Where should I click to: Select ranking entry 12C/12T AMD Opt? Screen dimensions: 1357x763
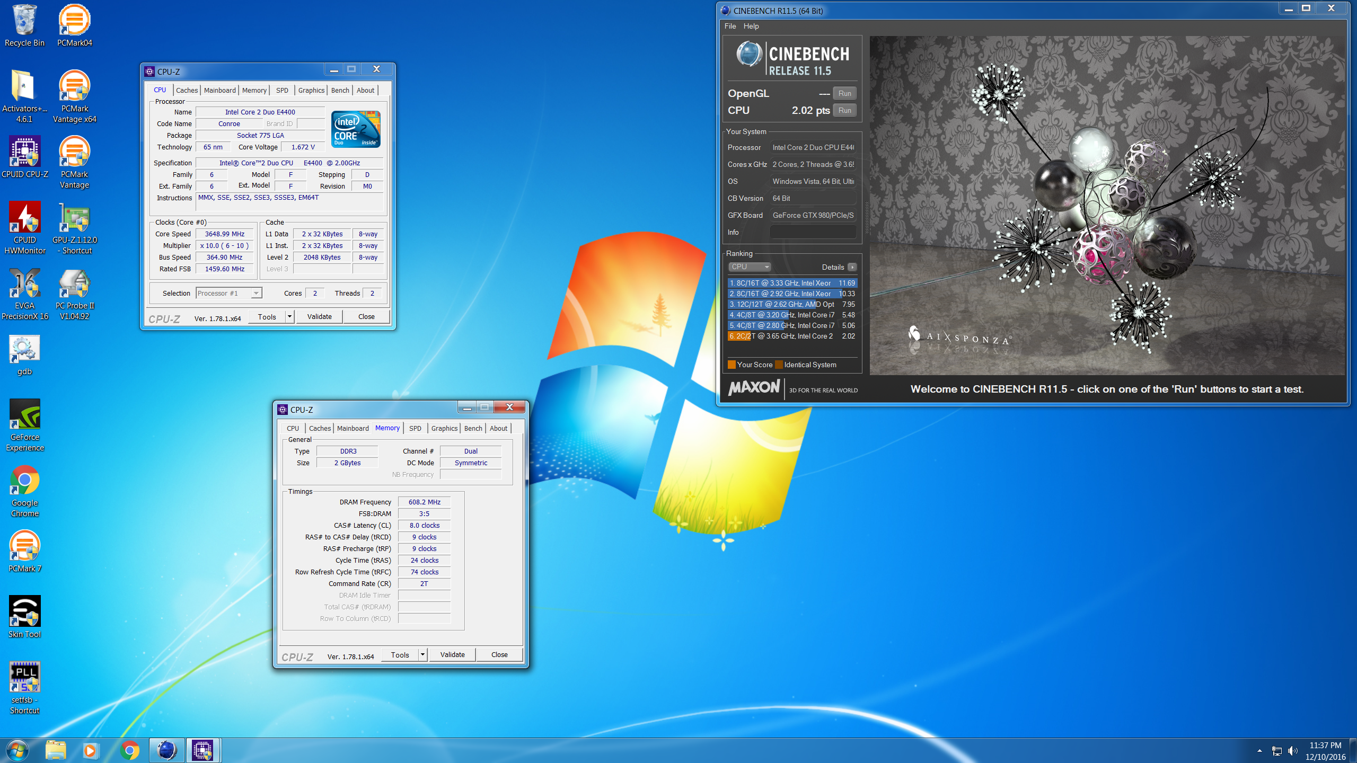792,304
